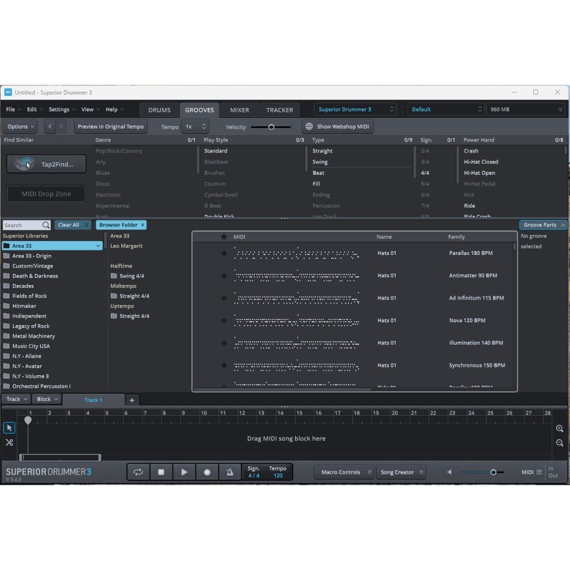The width and height of the screenshot is (570, 570).
Task: Click the star column header filter
Action: (x=224, y=237)
